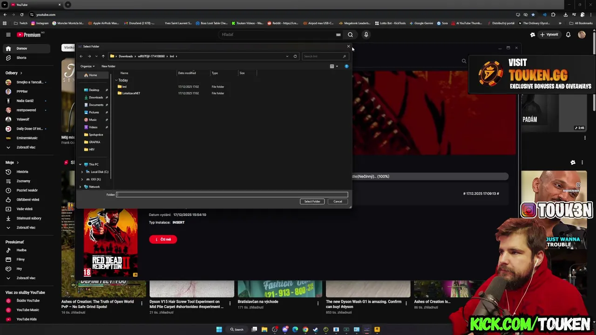Viewport: 596px width, 335px height.
Task: Expand Network tree node
Action: (x=80, y=187)
